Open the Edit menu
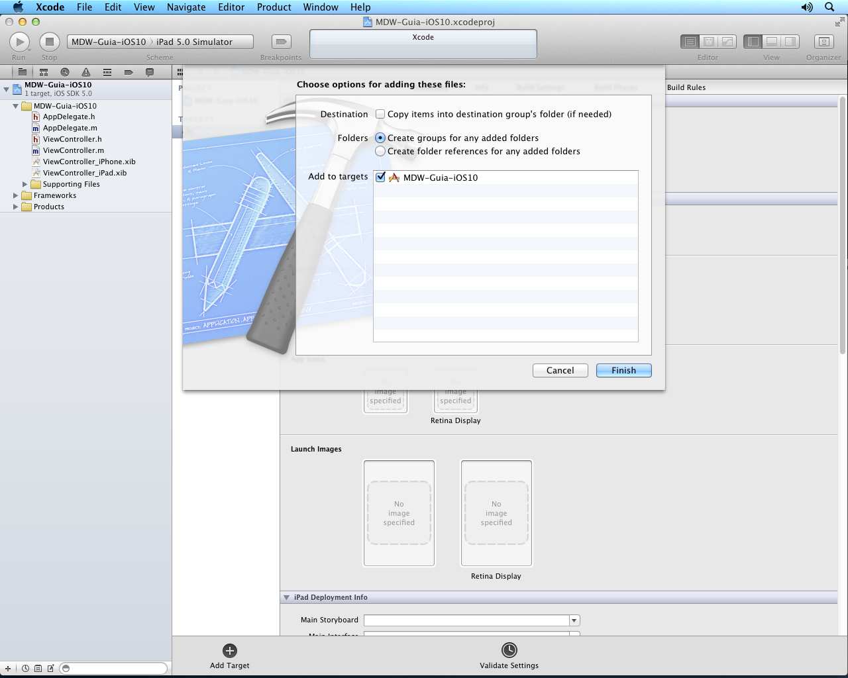The height and width of the screenshot is (678, 848). pyautogui.click(x=113, y=7)
